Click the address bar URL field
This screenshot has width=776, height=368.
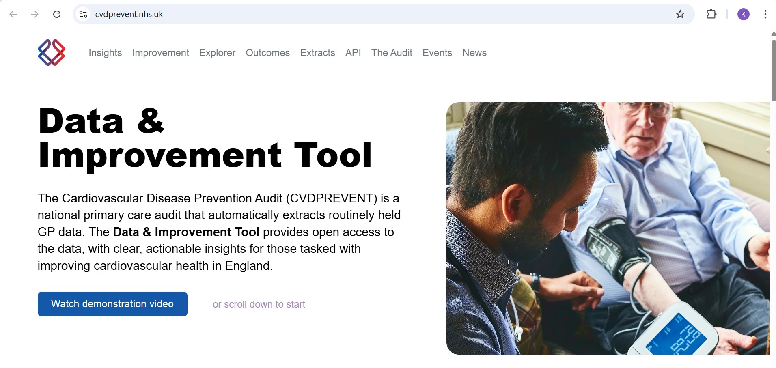click(365, 14)
